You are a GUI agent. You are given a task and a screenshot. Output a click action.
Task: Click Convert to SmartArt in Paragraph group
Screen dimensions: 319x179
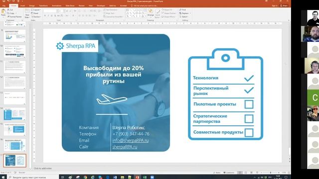coord(113,16)
